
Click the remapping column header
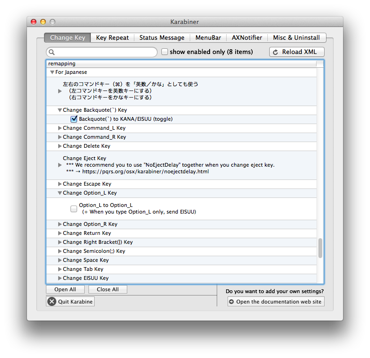tap(181, 64)
